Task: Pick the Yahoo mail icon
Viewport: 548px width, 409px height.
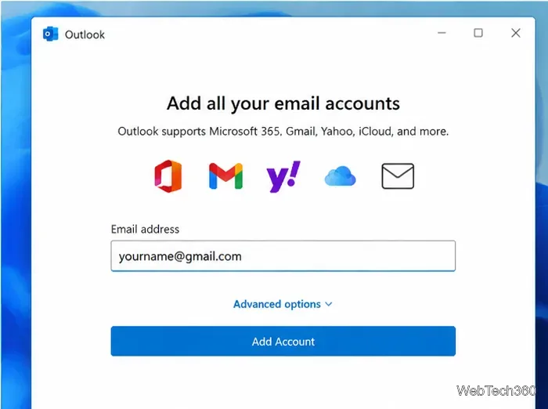Action: click(283, 176)
